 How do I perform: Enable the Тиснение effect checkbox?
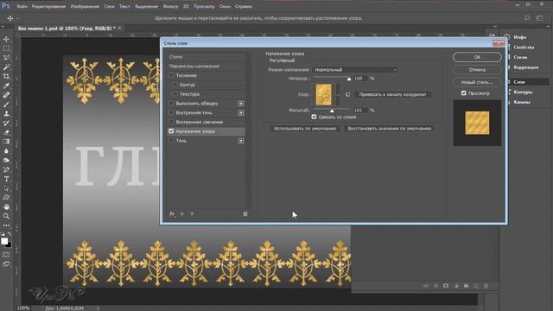(171, 75)
